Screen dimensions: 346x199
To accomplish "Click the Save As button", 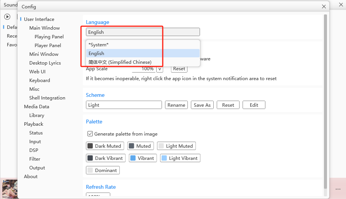I will click(202, 105).
